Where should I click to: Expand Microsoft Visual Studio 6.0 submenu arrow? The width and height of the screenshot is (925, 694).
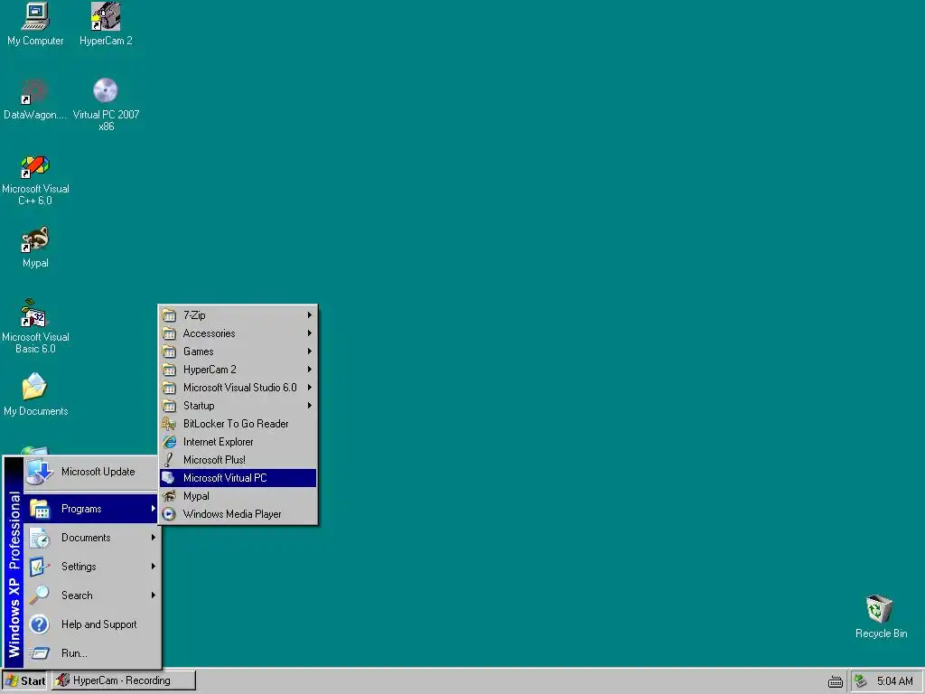(309, 388)
